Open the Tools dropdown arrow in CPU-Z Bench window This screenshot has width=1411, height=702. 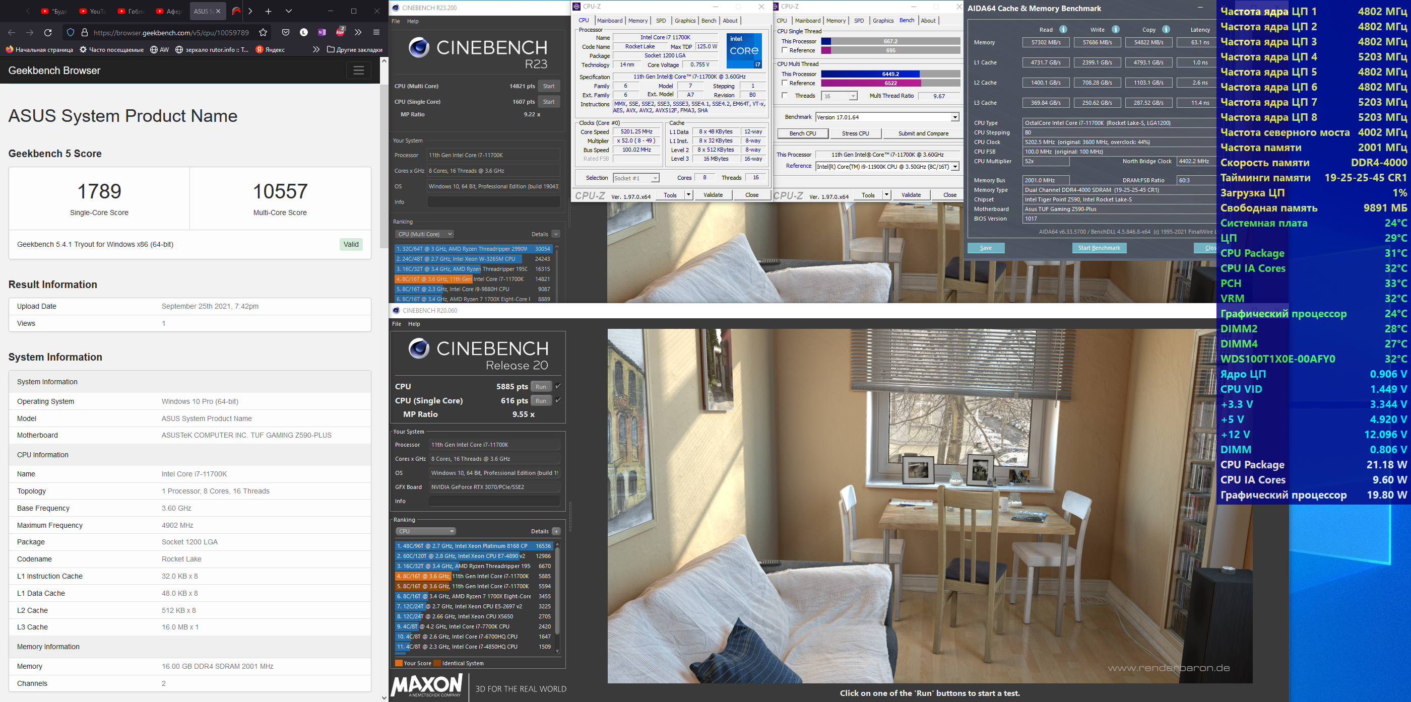[x=886, y=195]
